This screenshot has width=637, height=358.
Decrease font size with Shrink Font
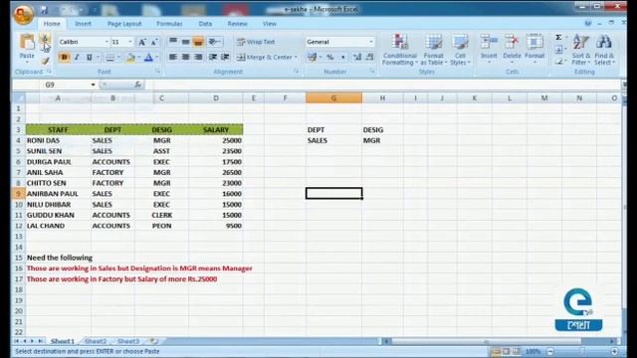pyautogui.click(x=154, y=42)
